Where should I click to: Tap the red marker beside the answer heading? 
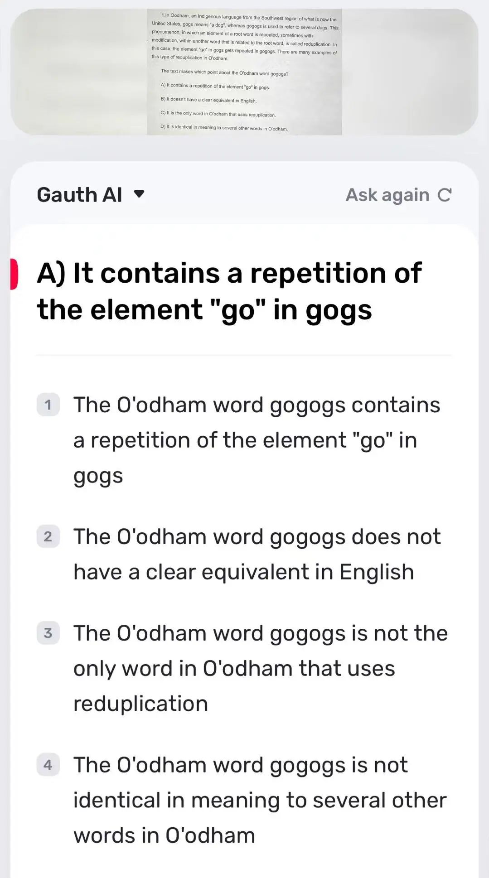14,274
